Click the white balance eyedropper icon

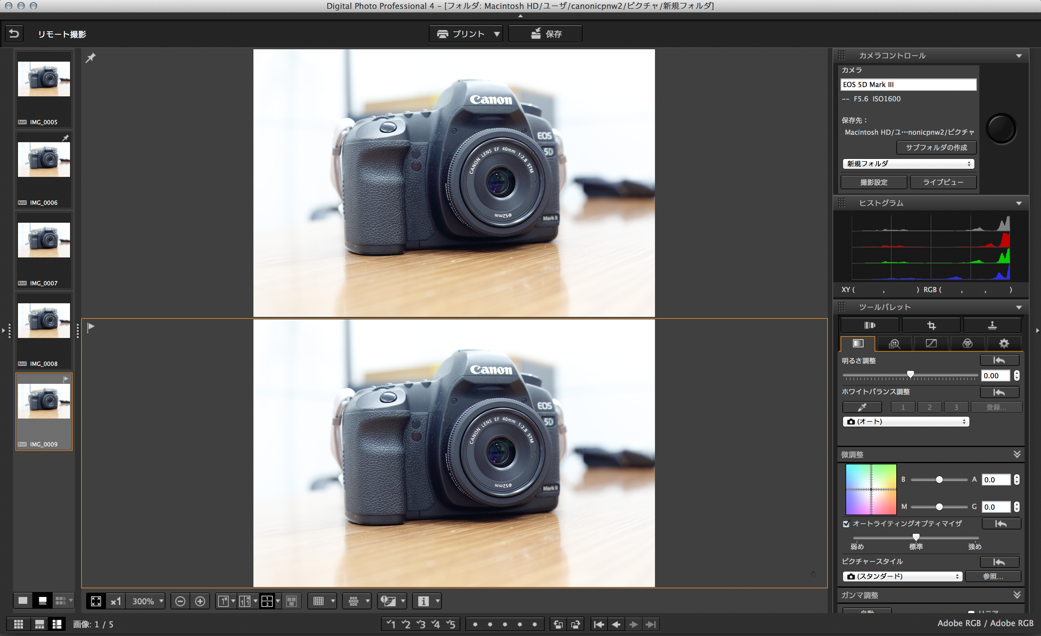862,407
